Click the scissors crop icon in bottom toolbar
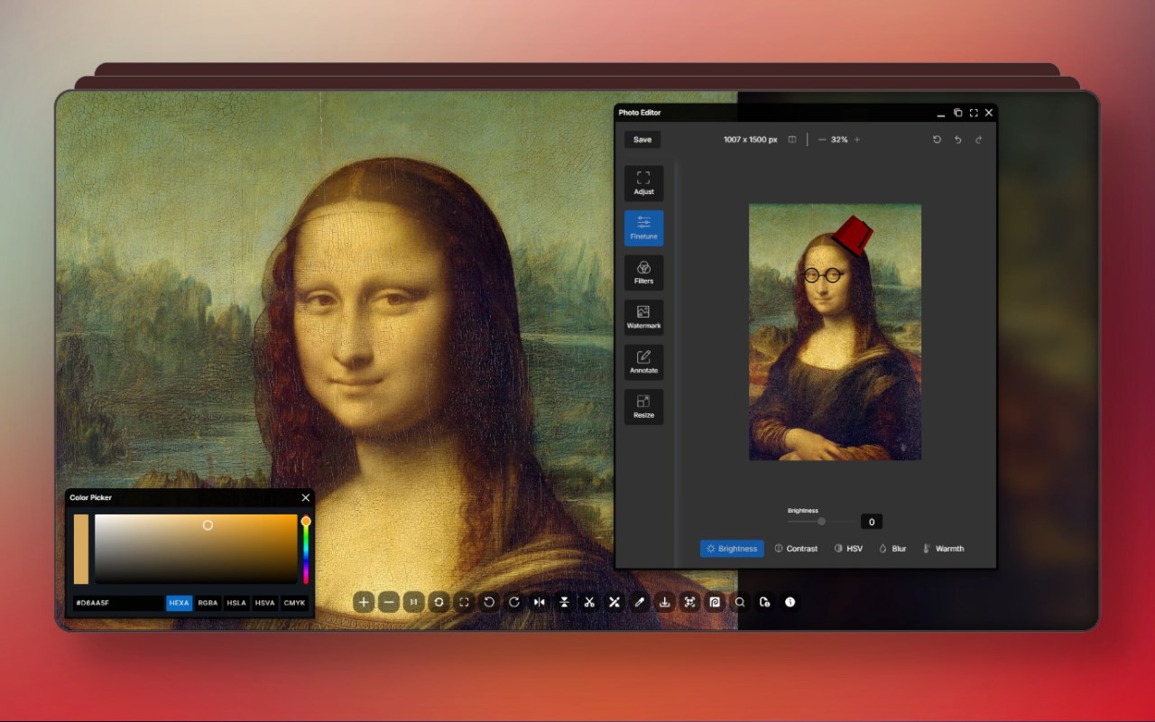This screenshot has width=1155, height=722. click(589, 602)
